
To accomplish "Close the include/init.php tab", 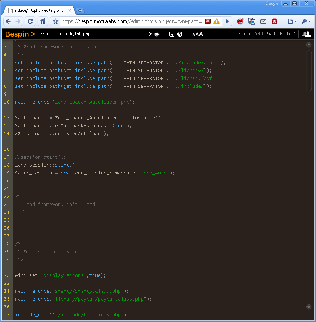I will pos(70,10).
